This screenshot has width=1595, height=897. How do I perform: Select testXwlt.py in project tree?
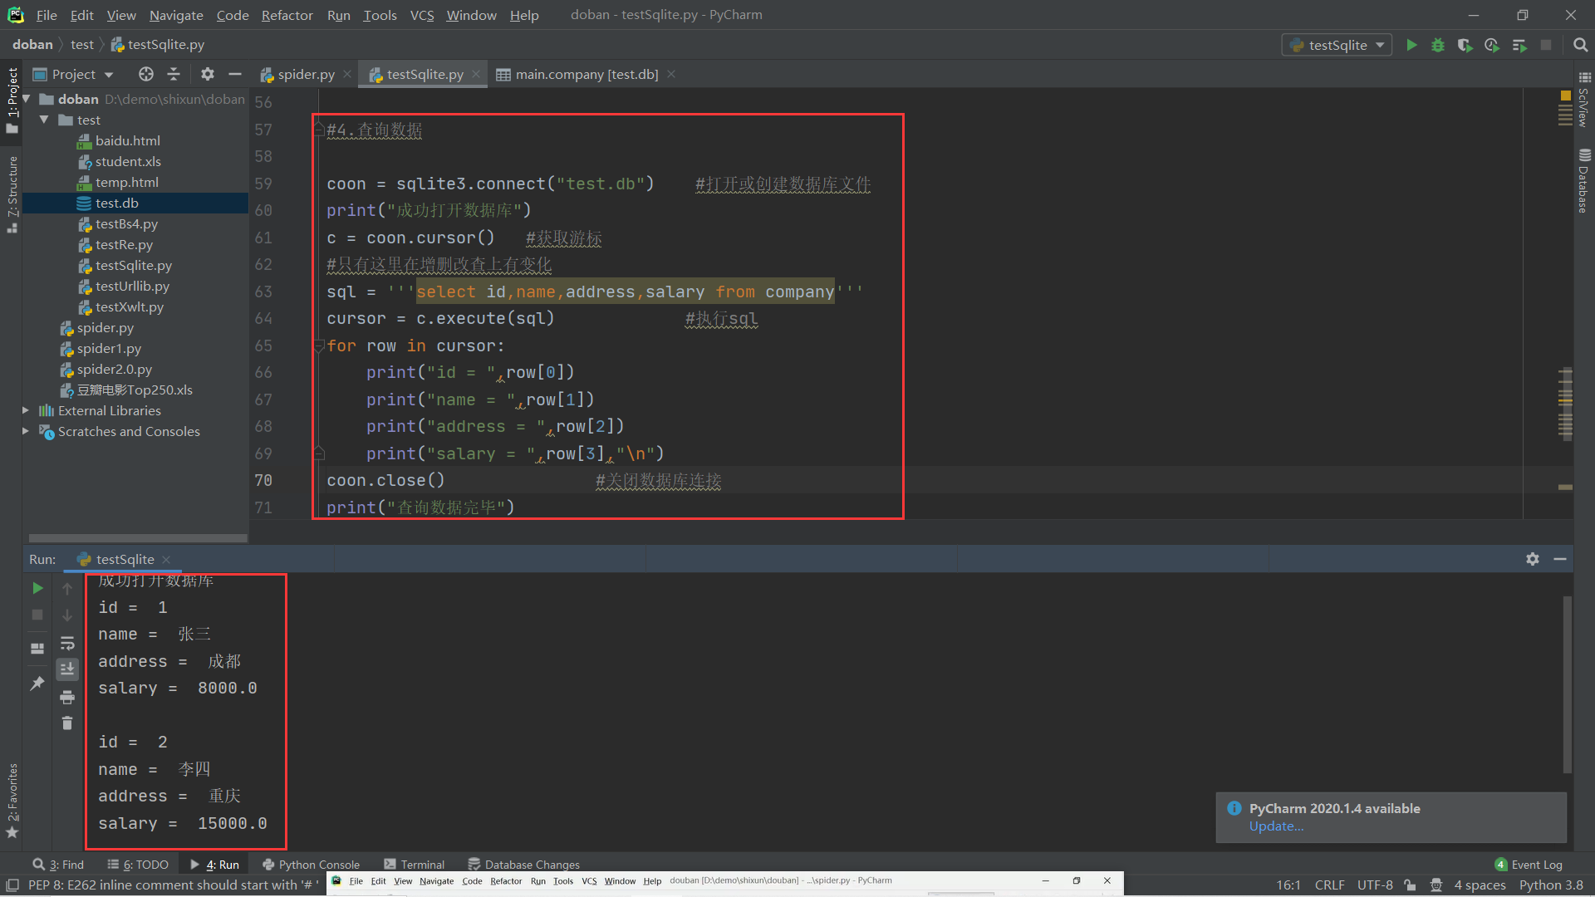(129, 306)
